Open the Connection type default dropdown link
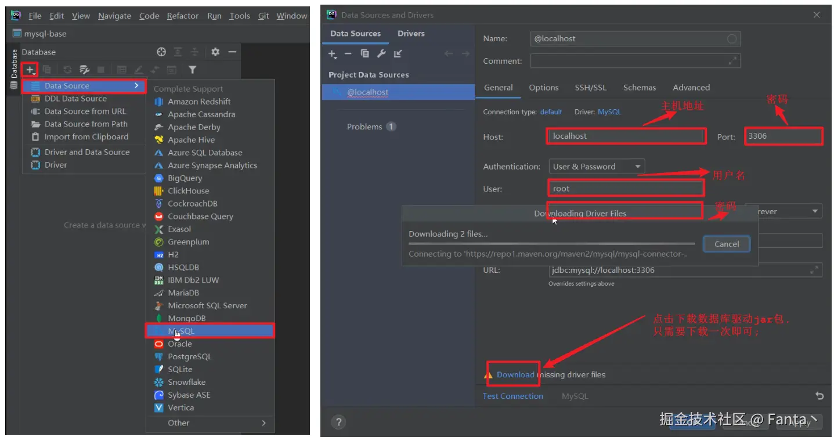Image resolution: width=834 pixels, height=440 pixels. point(551,111)
